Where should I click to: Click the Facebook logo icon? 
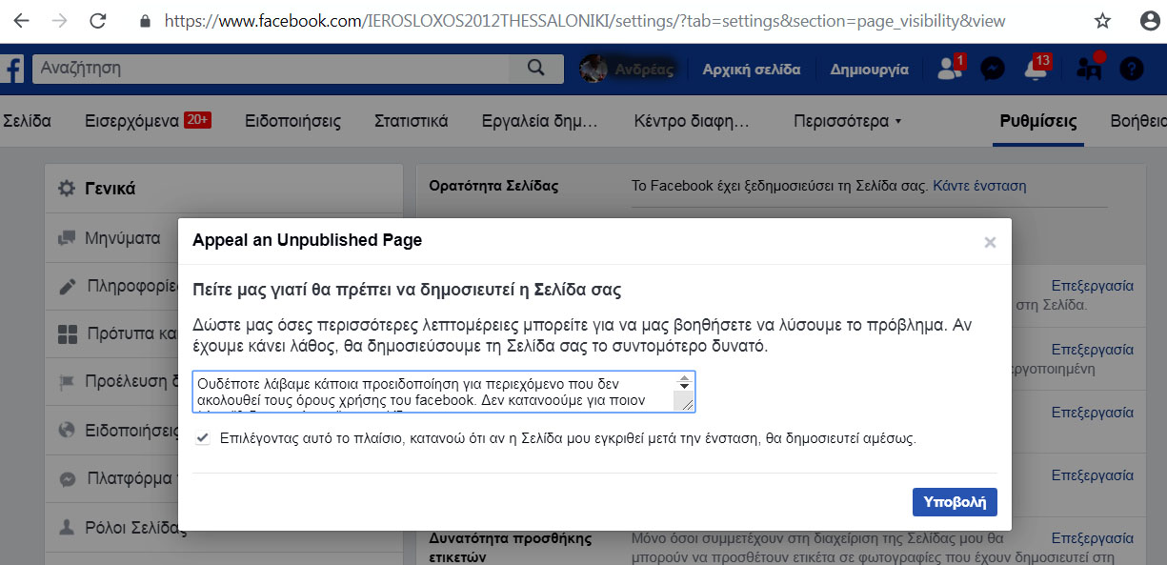point(12,69)
